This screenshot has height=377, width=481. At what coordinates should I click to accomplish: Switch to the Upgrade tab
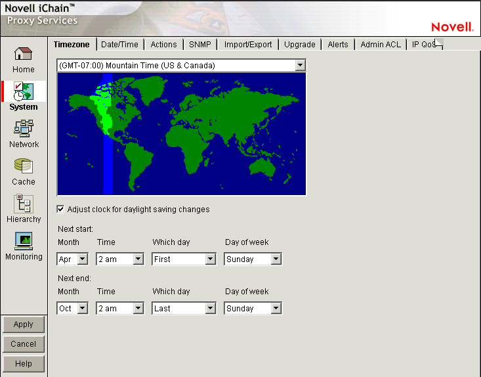[300, 45]
